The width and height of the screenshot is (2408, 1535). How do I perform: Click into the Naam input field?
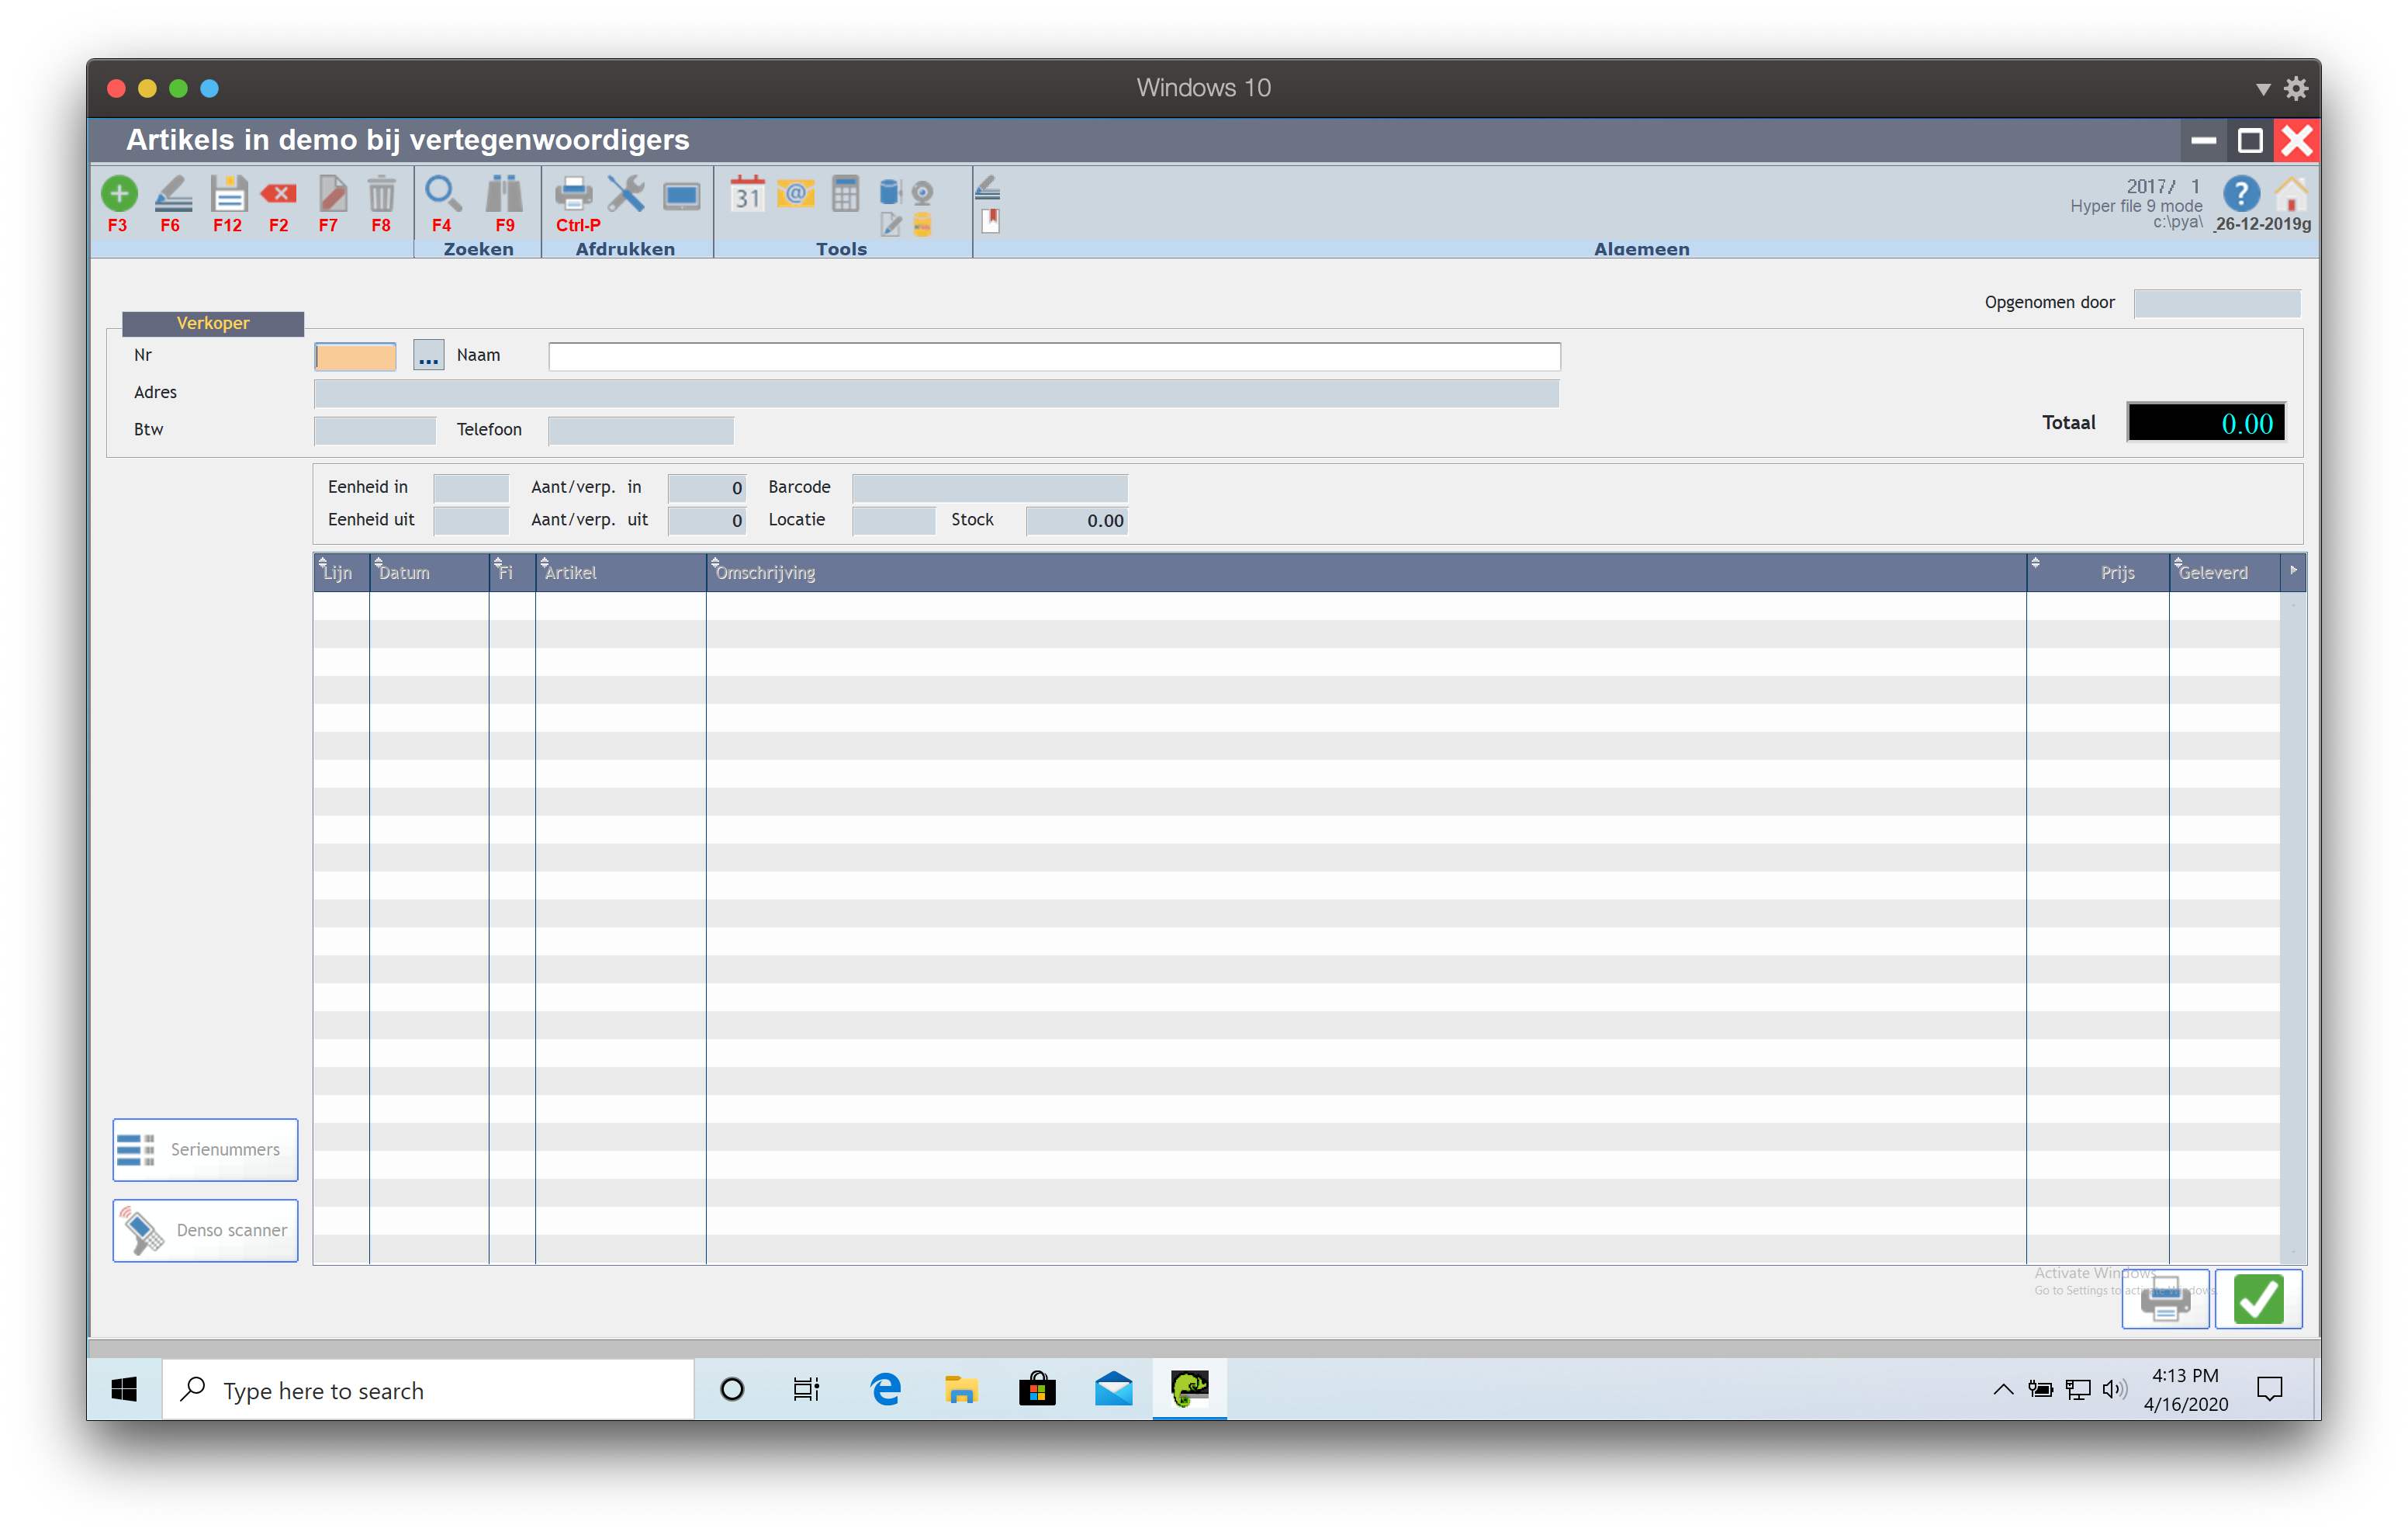coord(1053,356)
